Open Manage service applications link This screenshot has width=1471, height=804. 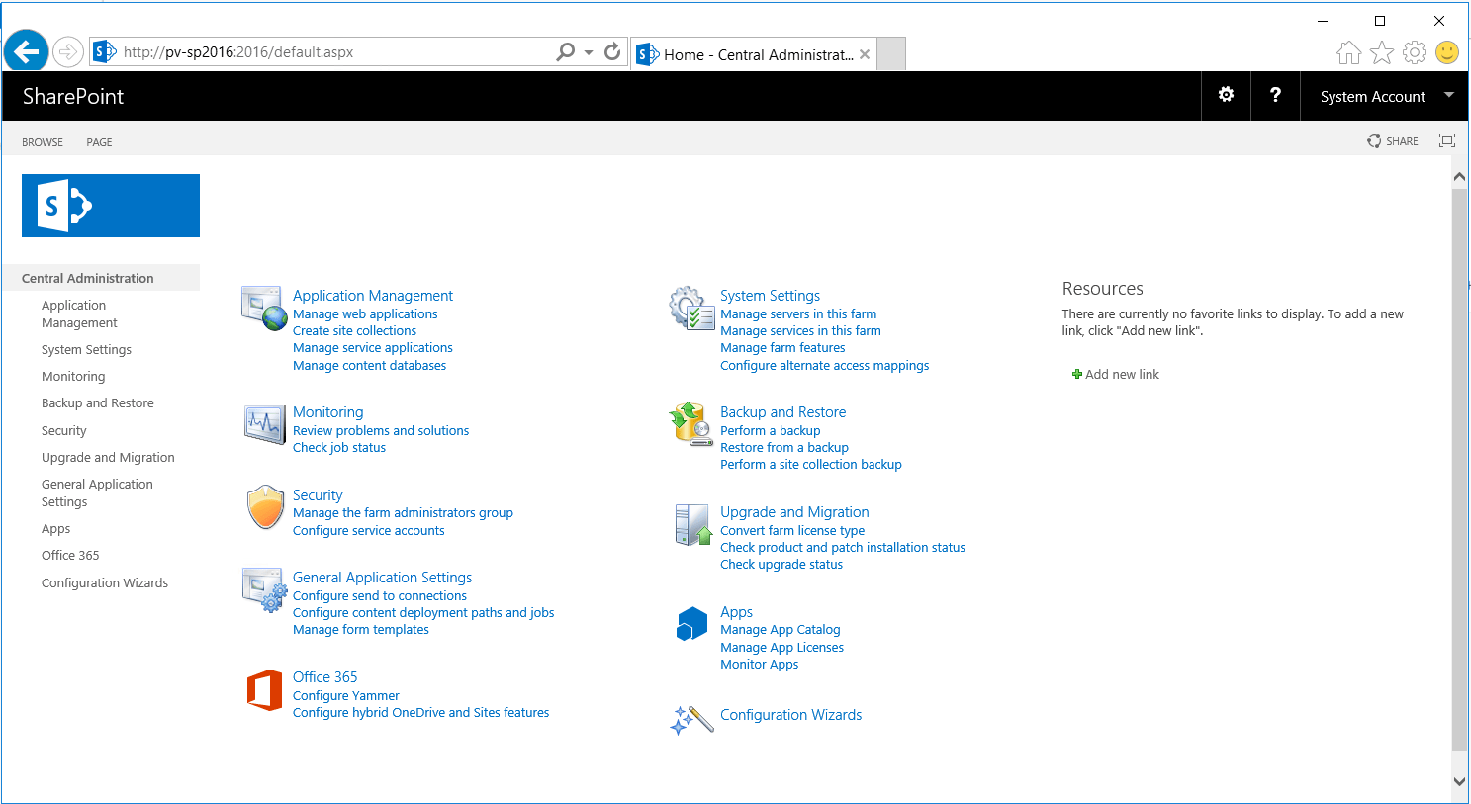tap(373, 347)
